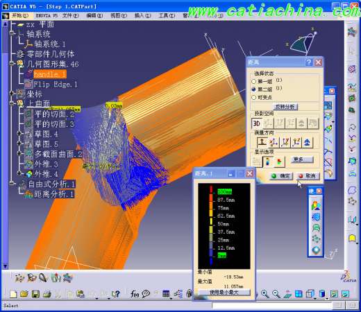Click the first icon in bottom-left analysis toolbar
This screenshot has width=361, height=312.
point(19,278)
